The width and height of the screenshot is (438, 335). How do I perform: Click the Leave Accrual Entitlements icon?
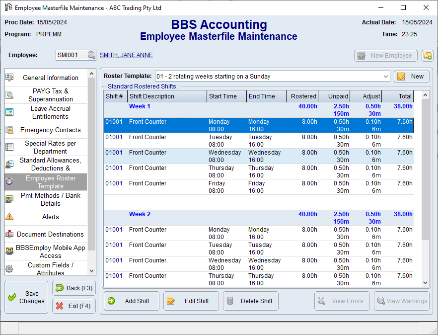9,112
